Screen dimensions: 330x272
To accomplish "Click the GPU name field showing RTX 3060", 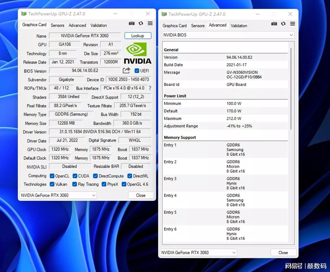I will pyautogui.click(x=85, y=36).
